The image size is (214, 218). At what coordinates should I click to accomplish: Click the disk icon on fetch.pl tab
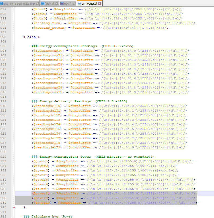(42, 4)
